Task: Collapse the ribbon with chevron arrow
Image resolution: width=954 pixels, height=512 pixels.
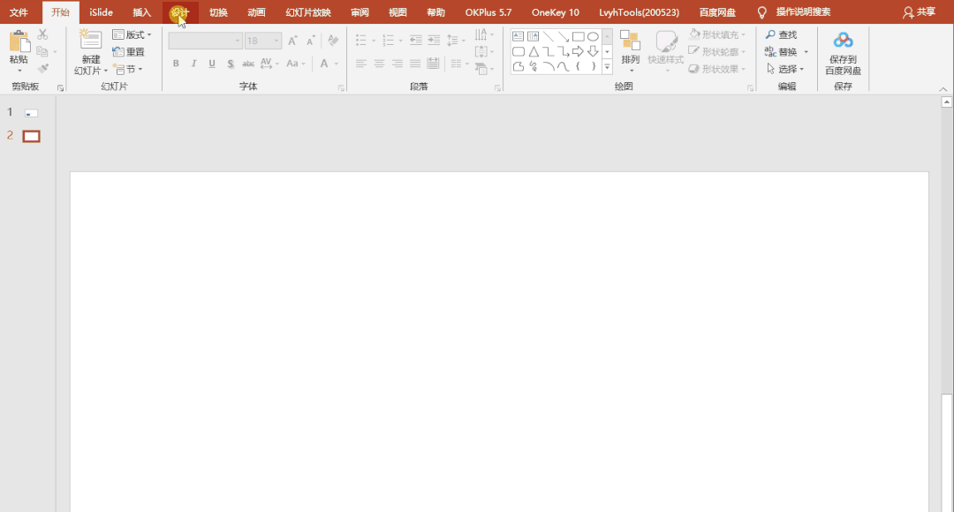Action: 943,89
